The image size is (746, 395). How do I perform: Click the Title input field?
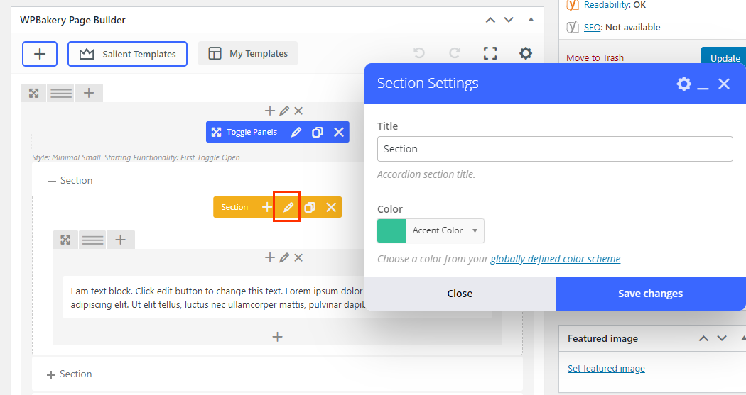555,149
